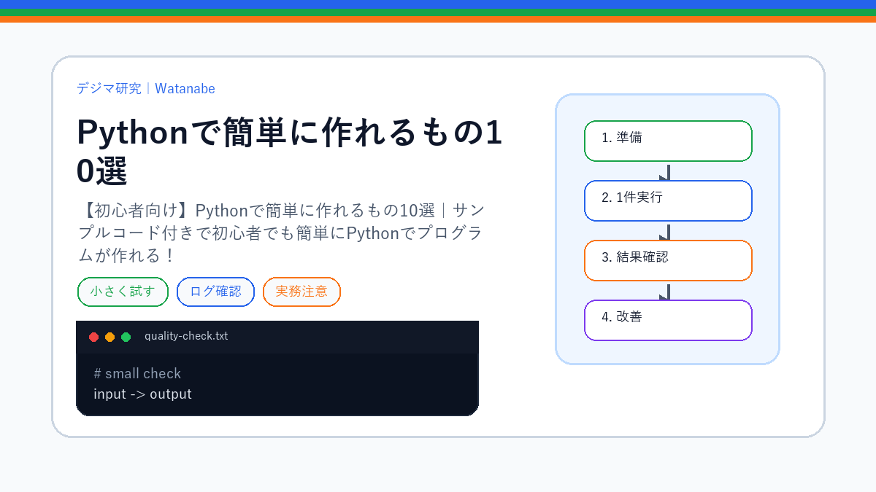Select the 実務注意 tag

point(301,292)
